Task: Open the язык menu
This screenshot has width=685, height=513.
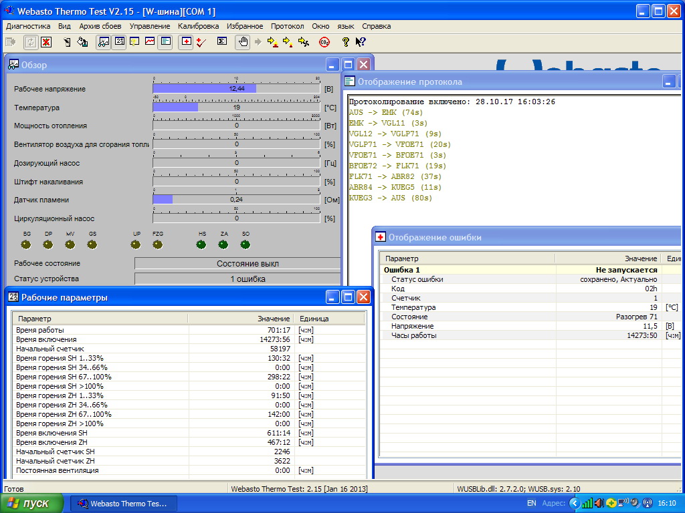Action: click(x=346, y=26)
